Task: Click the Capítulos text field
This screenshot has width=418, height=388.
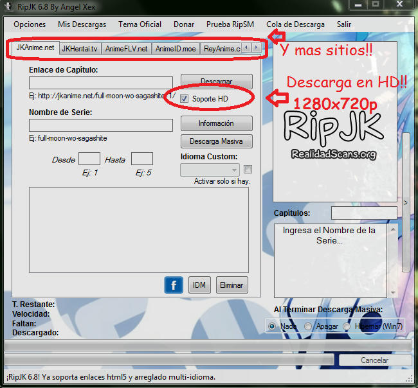Action: (x=364, y=213)
